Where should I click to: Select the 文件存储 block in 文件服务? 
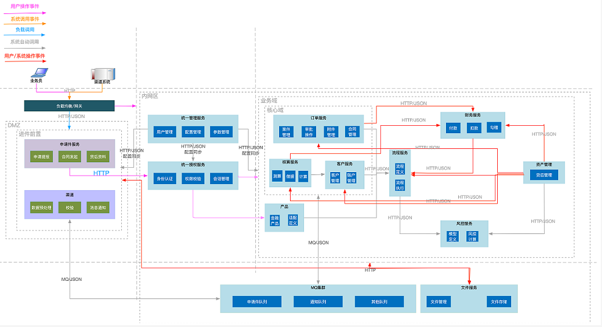498,301
